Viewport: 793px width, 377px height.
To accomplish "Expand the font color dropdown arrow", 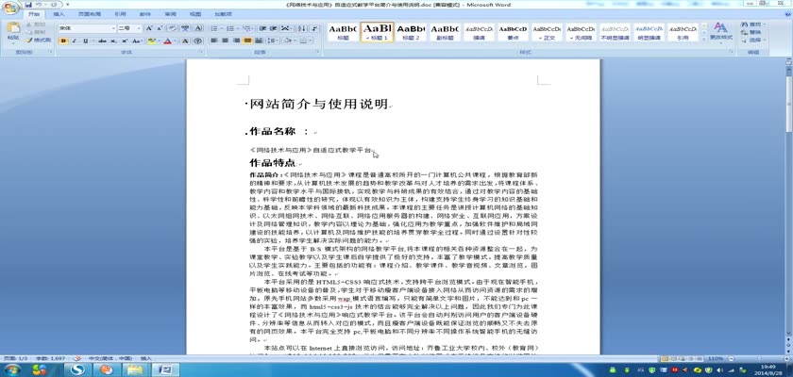I will click(175, 41).
